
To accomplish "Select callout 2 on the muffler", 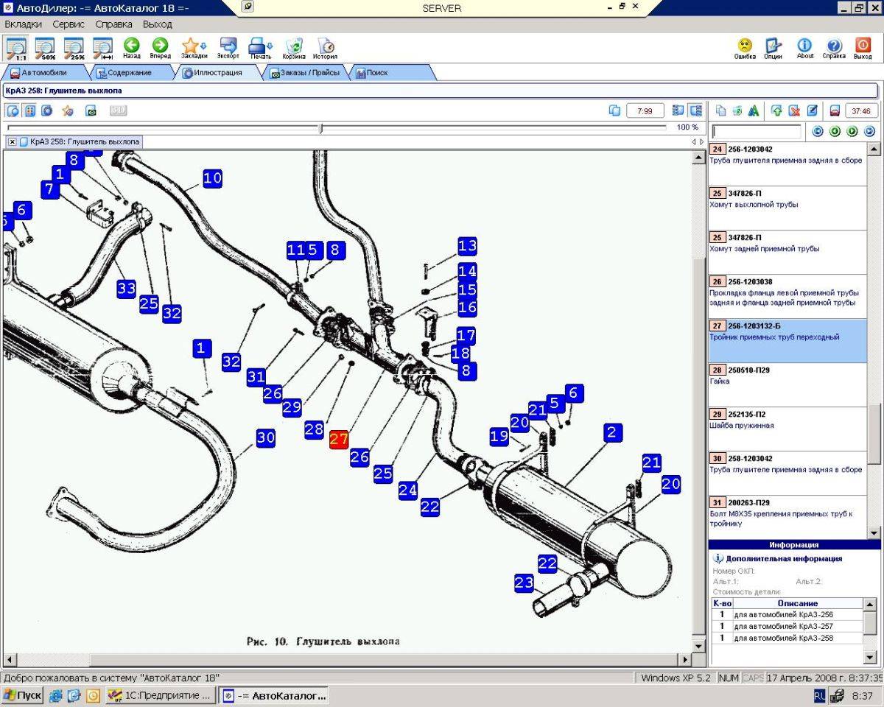I will (x=612, y=432).
